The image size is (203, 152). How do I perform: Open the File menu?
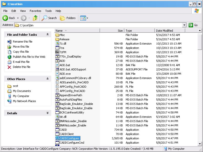(x=5, y=11)
